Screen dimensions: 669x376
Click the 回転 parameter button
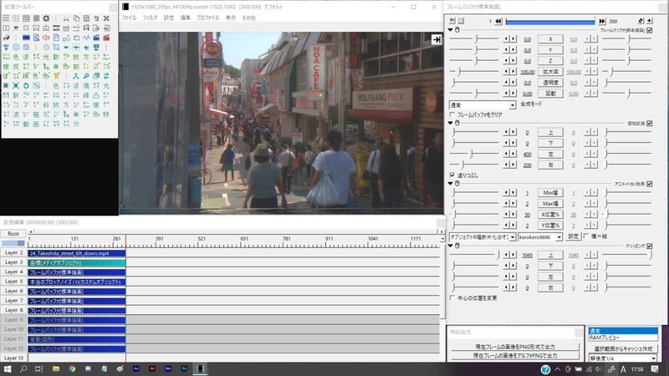[550, 93]
